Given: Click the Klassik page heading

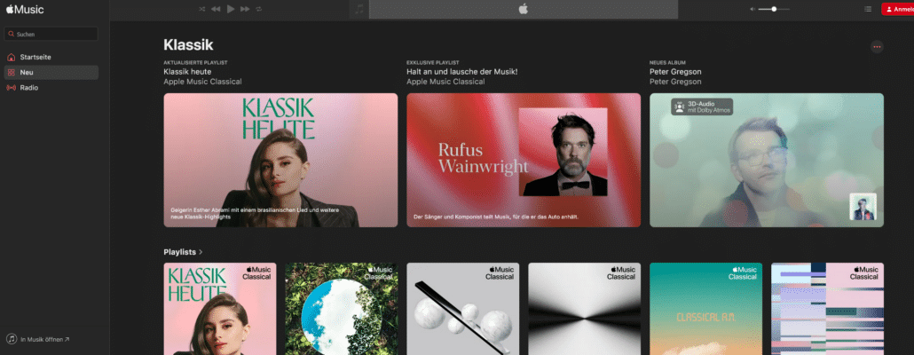Looking at the screenshot, I should tap(188, 45).
